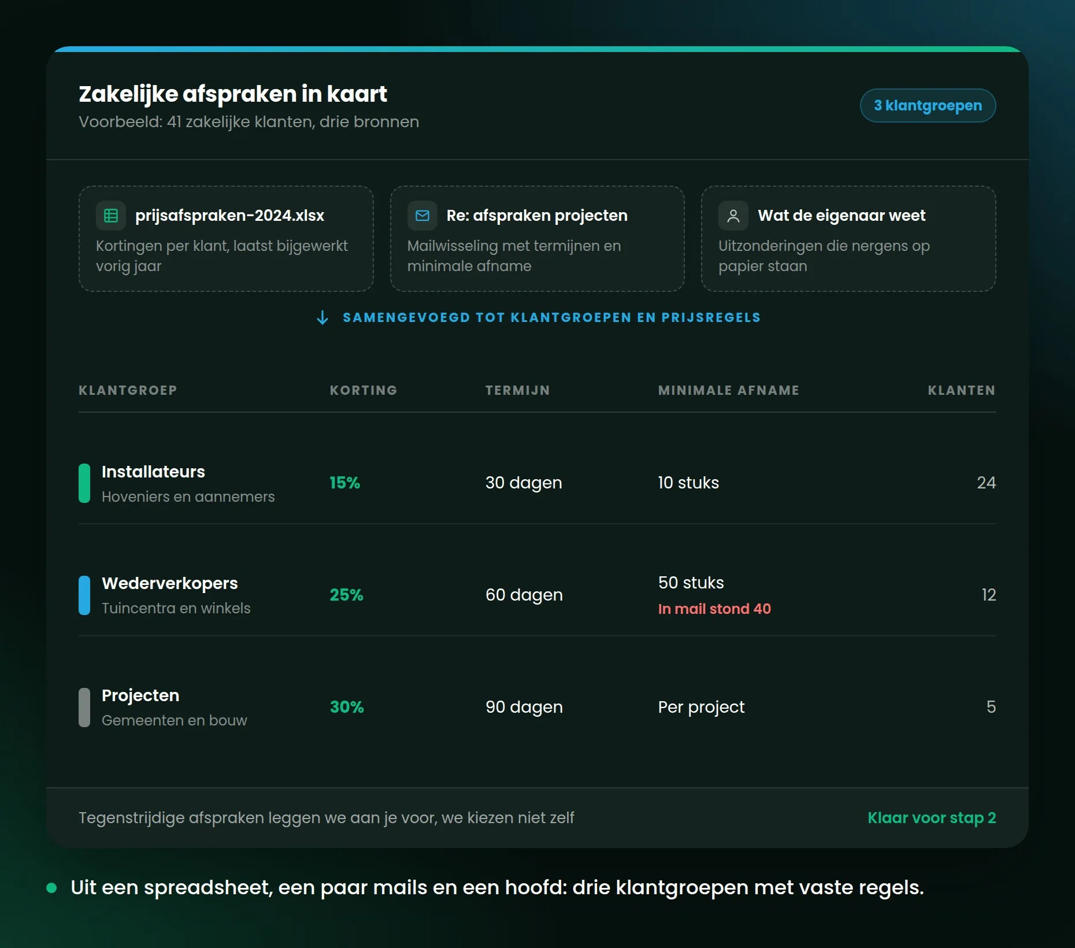Click the 25% discount value
The image size is (1075, 948).
346,595
